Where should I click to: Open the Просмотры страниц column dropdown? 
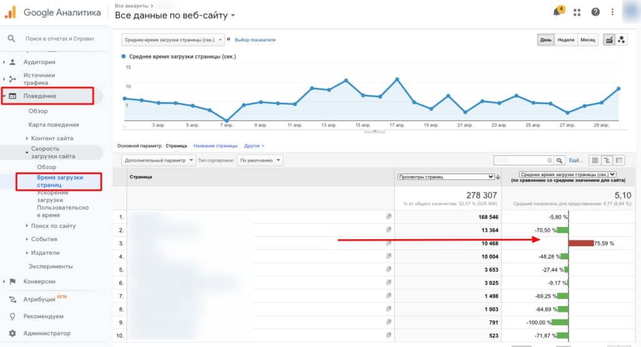pos(446,177)
